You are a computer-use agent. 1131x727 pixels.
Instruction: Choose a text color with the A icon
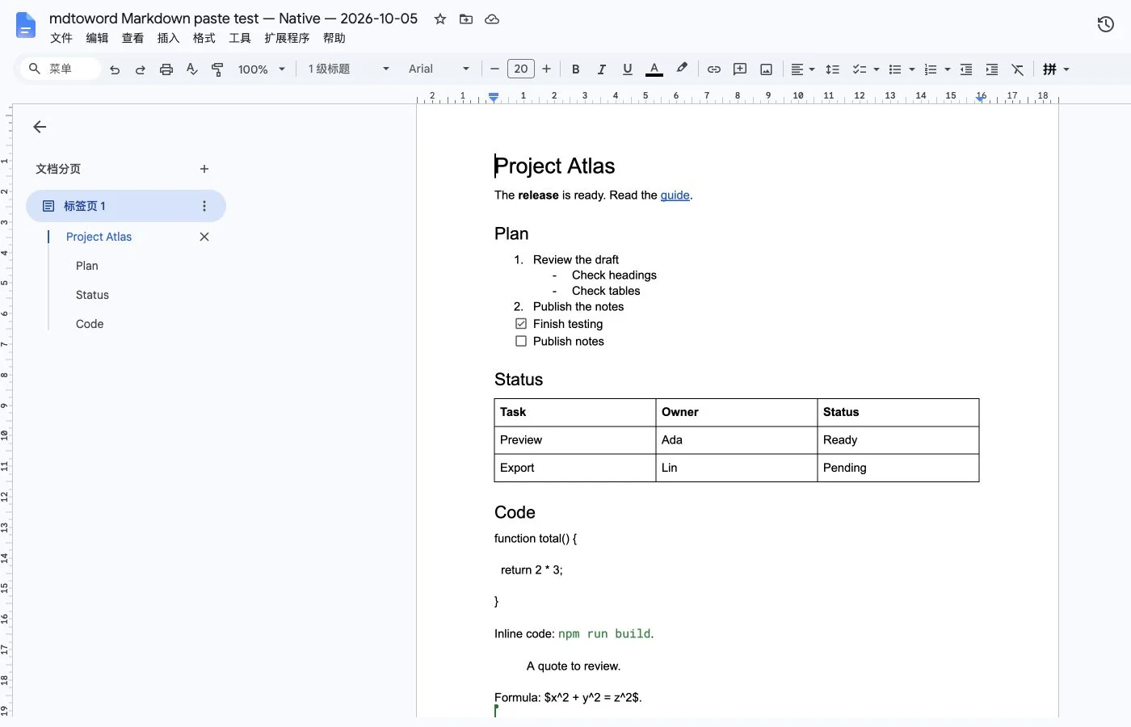point(654,69)
